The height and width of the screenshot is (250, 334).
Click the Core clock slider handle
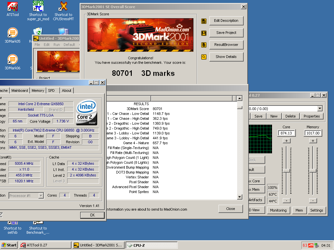286,171
